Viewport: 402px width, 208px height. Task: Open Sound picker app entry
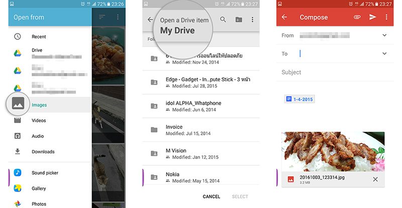45,173
